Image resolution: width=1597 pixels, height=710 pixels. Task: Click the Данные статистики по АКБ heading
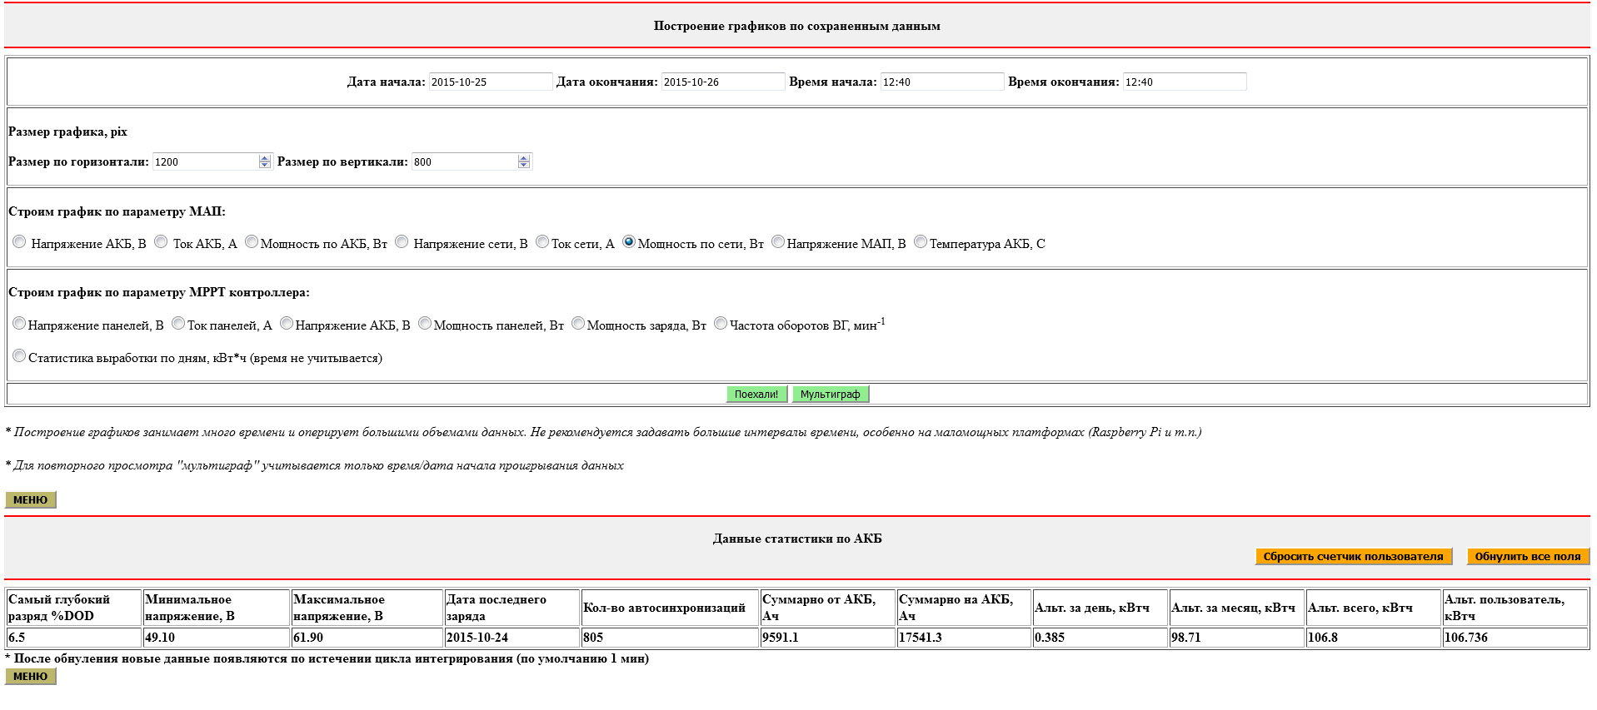pyautogui.click(x=797, y=539)
